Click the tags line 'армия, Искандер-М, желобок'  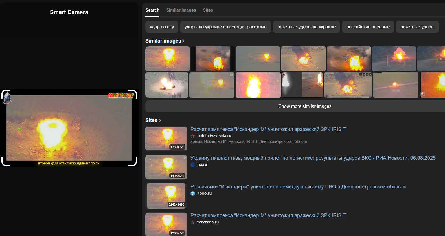249,142
